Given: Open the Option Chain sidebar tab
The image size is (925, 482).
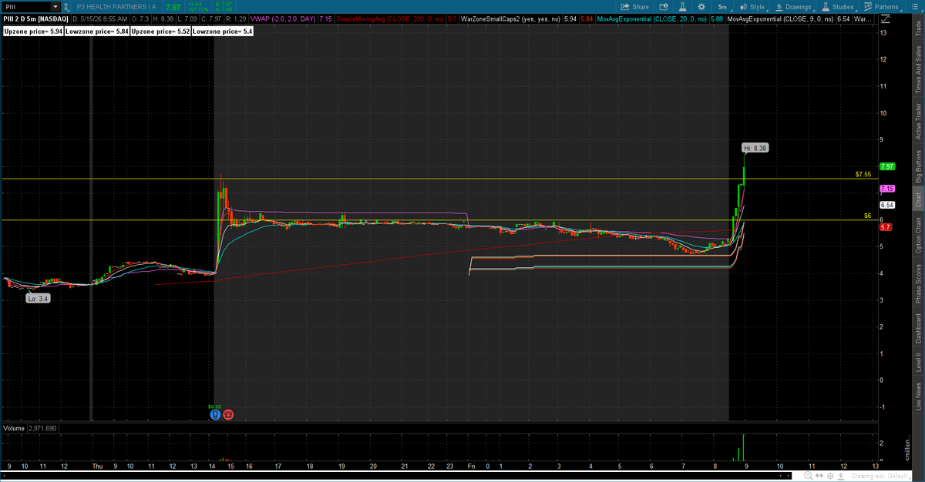Looking at the screenshot, I should point(918,236).
